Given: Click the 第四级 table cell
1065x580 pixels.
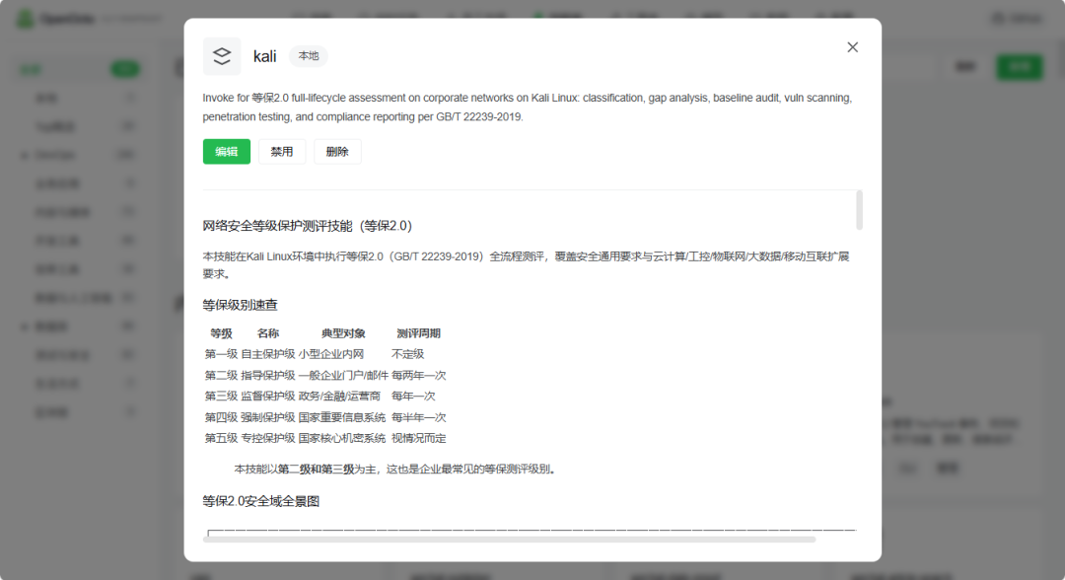Looking at the screenshot, I should (222, 417).
